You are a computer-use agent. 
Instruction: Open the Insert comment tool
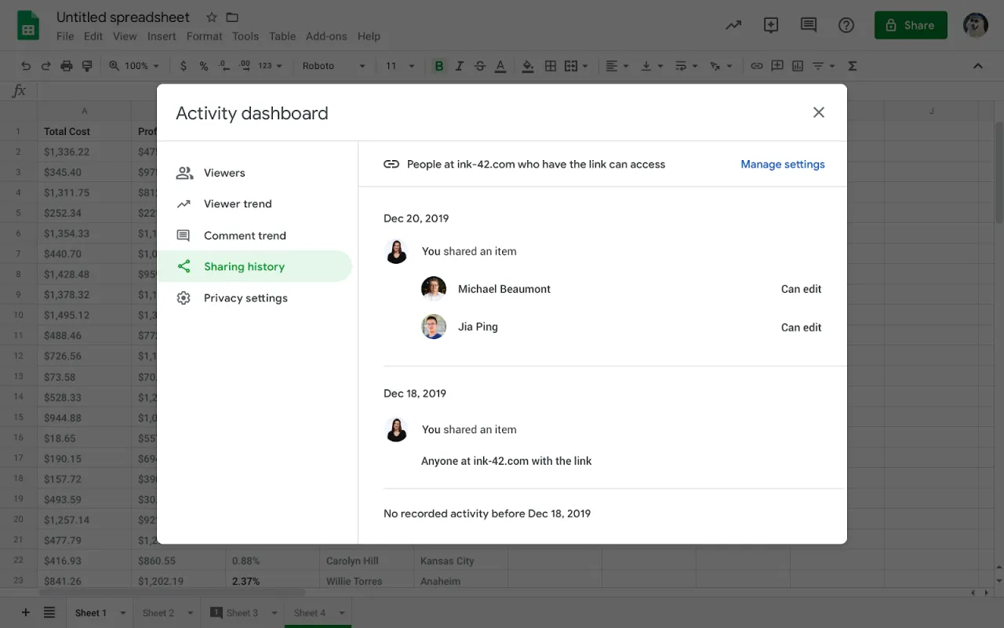pos(777,66)
